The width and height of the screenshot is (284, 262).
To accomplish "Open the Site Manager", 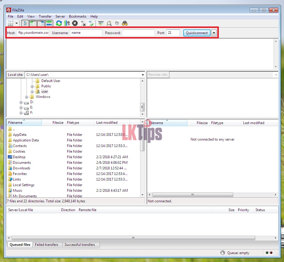I will coord(11,23).
